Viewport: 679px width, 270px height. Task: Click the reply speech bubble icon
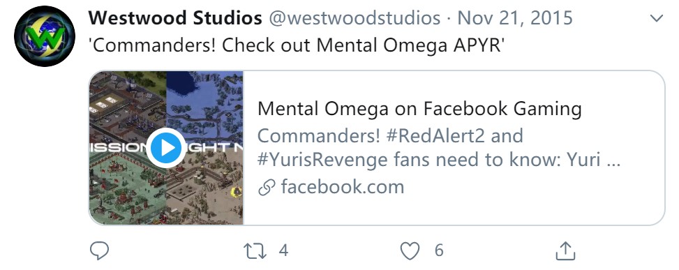pos(99,250)
